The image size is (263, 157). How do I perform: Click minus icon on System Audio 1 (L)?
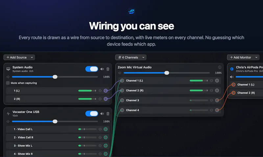100,90
